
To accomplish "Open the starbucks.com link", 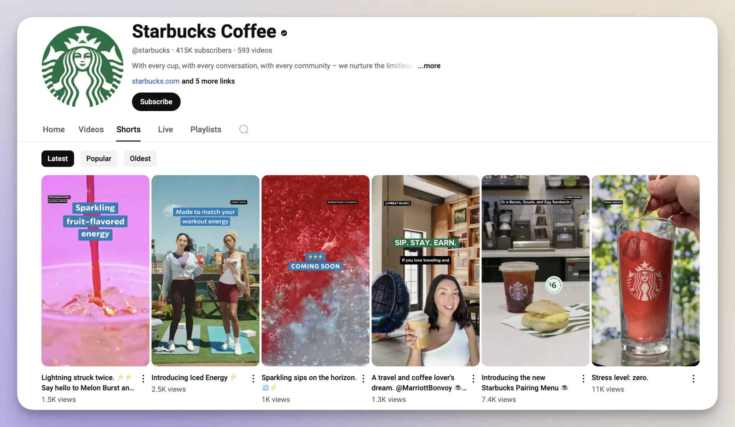I will point(156,81).
